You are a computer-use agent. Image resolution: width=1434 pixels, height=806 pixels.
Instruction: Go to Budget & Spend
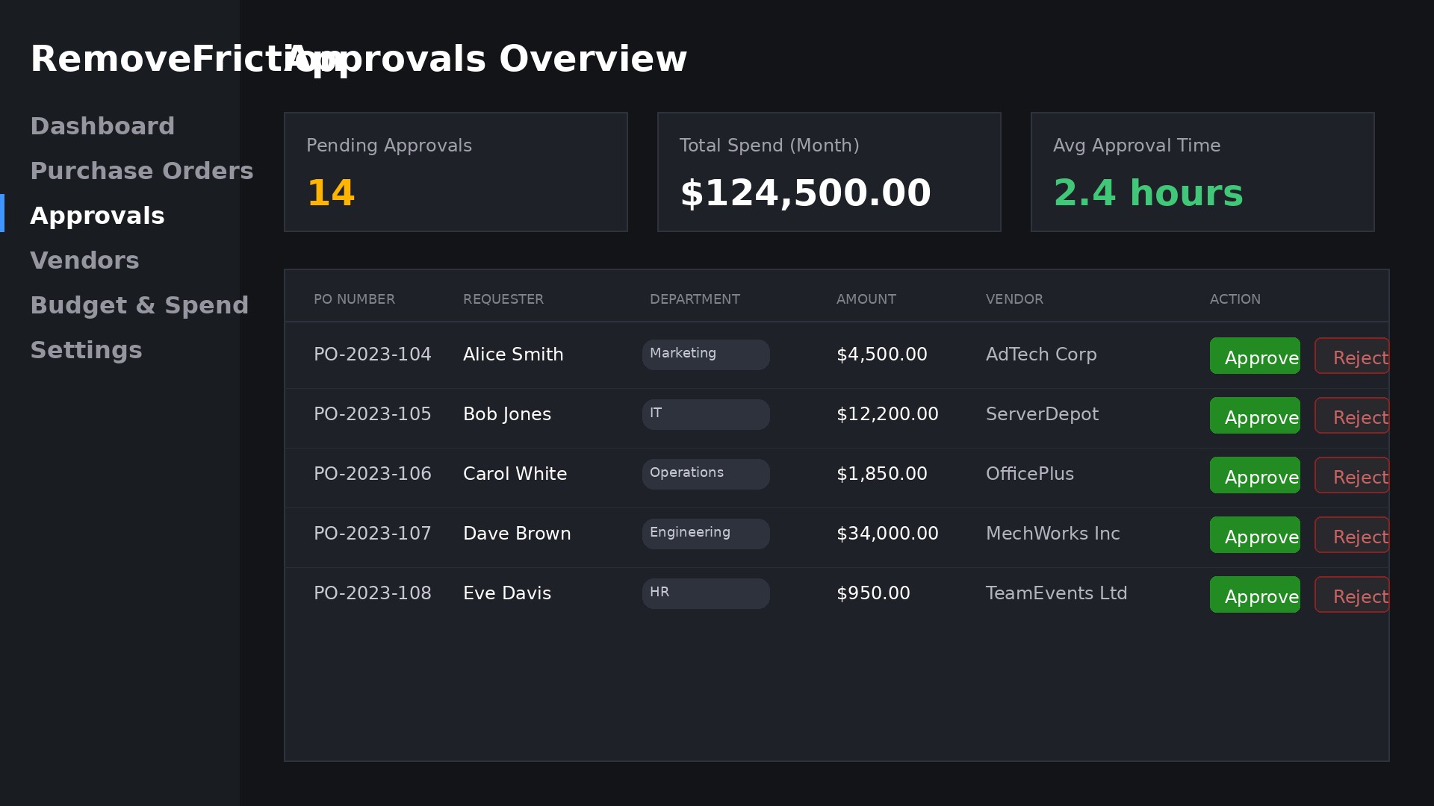click(140, 304)
